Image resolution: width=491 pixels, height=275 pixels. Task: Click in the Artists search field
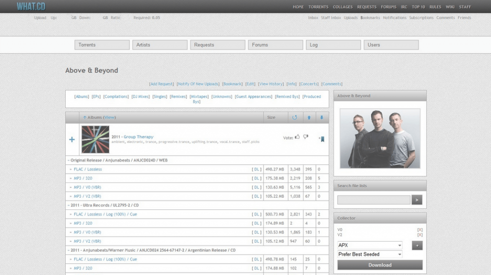[x=160, y=44]
